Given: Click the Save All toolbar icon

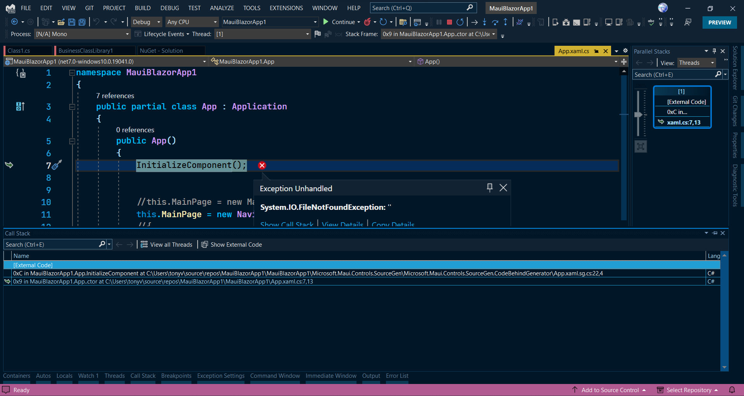Looking at the screenshot, I should pyautogui.click(x=82, y=22).
